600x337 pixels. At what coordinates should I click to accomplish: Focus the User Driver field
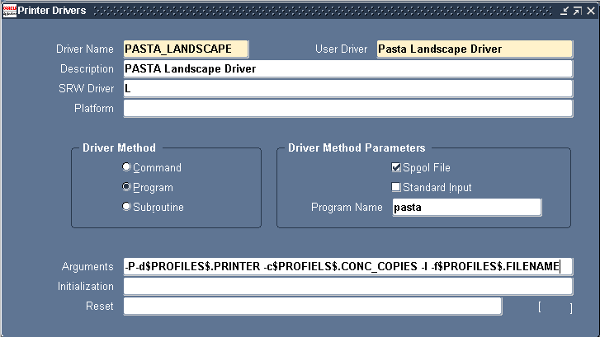tap(475, 49)
